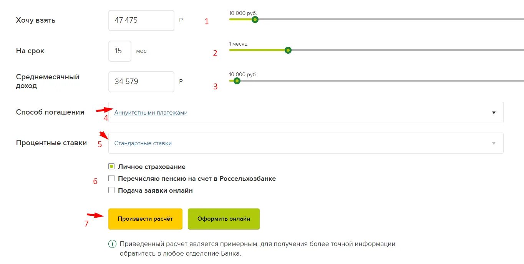Expand the Процентные ставки dropdown
Viewport: 524px width, 264px height.
(x=305, y=143)
